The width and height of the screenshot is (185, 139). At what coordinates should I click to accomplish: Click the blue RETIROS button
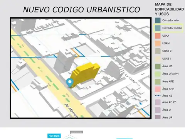coord(54,136)
